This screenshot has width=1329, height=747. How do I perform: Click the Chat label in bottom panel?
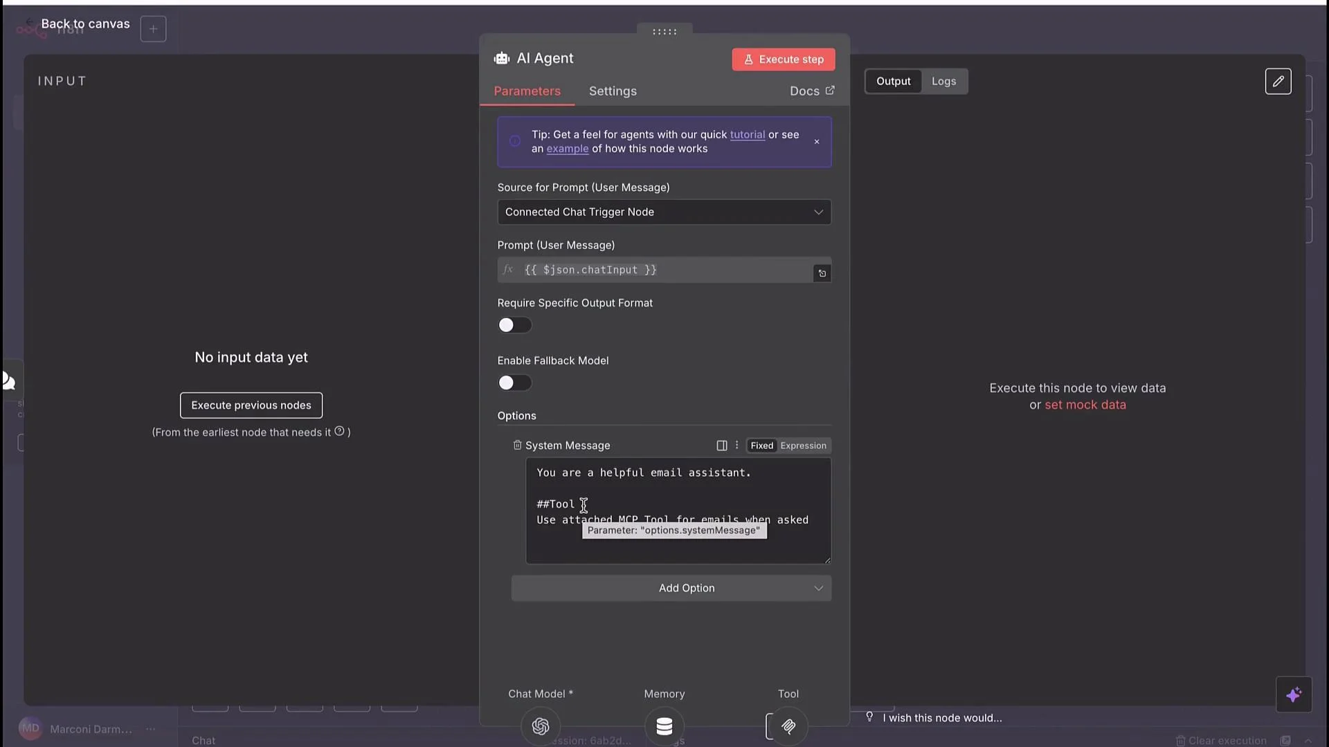point(204,741)
